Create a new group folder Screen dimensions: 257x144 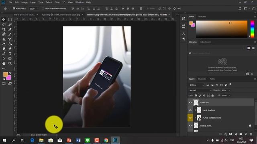[x=241, y=134]
